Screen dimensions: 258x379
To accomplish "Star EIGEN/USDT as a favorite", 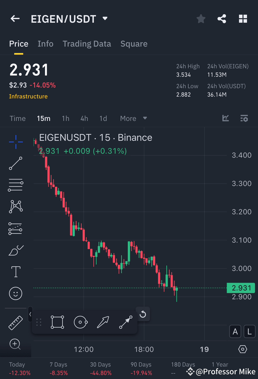I will [201, 18].
